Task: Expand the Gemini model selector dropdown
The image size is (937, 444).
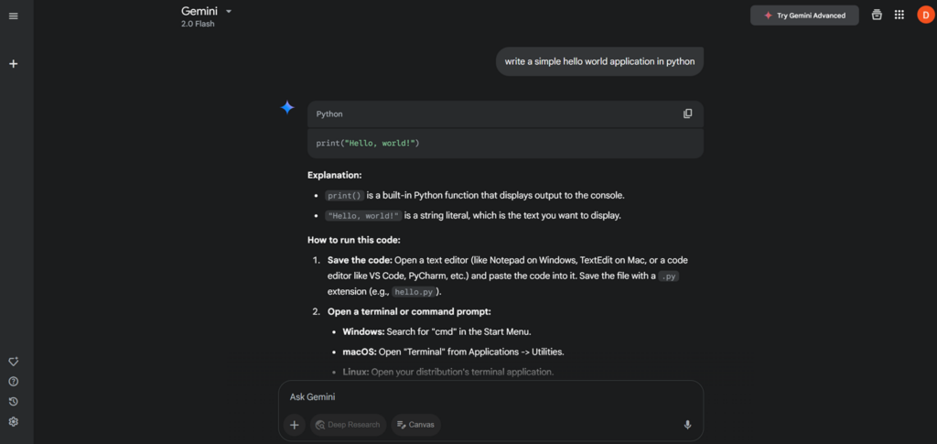Action: point(228,11)
